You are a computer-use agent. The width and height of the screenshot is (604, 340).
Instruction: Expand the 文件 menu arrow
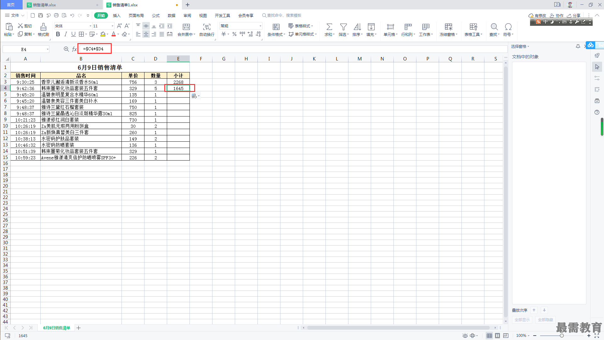pos(23,15)
